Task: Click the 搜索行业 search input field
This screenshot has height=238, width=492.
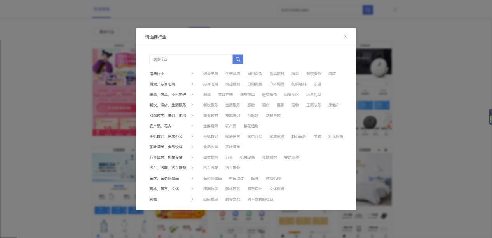Action: click(x=190, y=59)
